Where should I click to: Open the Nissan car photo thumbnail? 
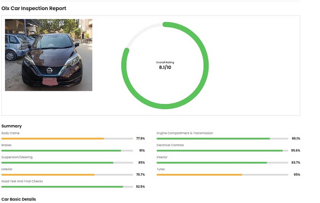(x=49, y=55)
